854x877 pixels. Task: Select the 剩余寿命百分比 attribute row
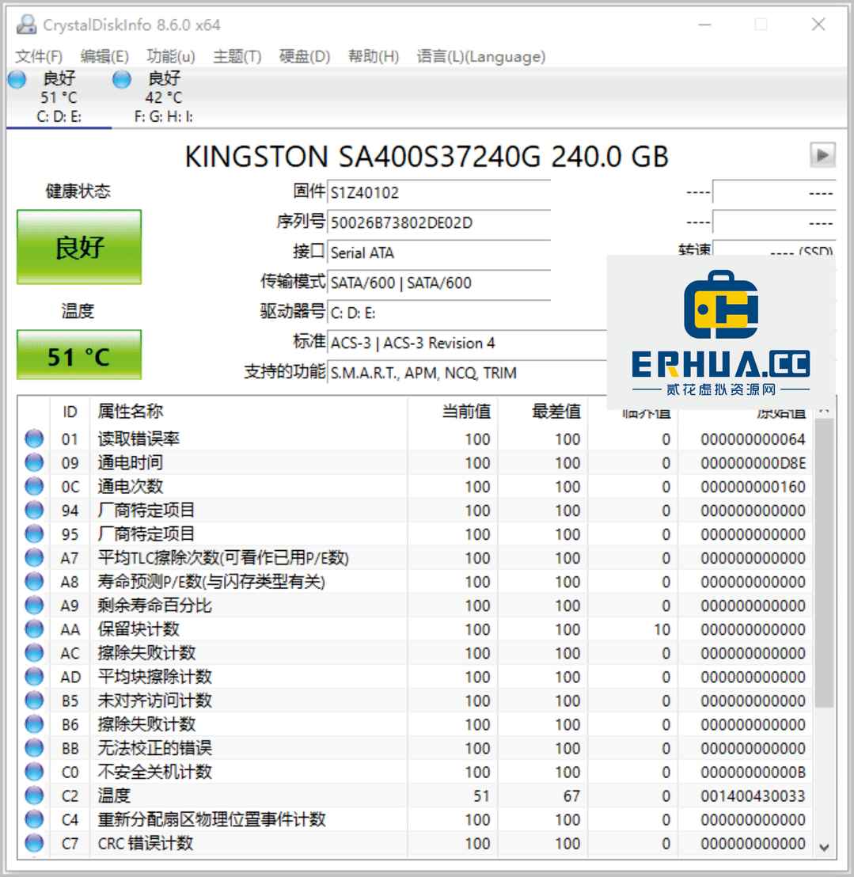click(415, 606)
